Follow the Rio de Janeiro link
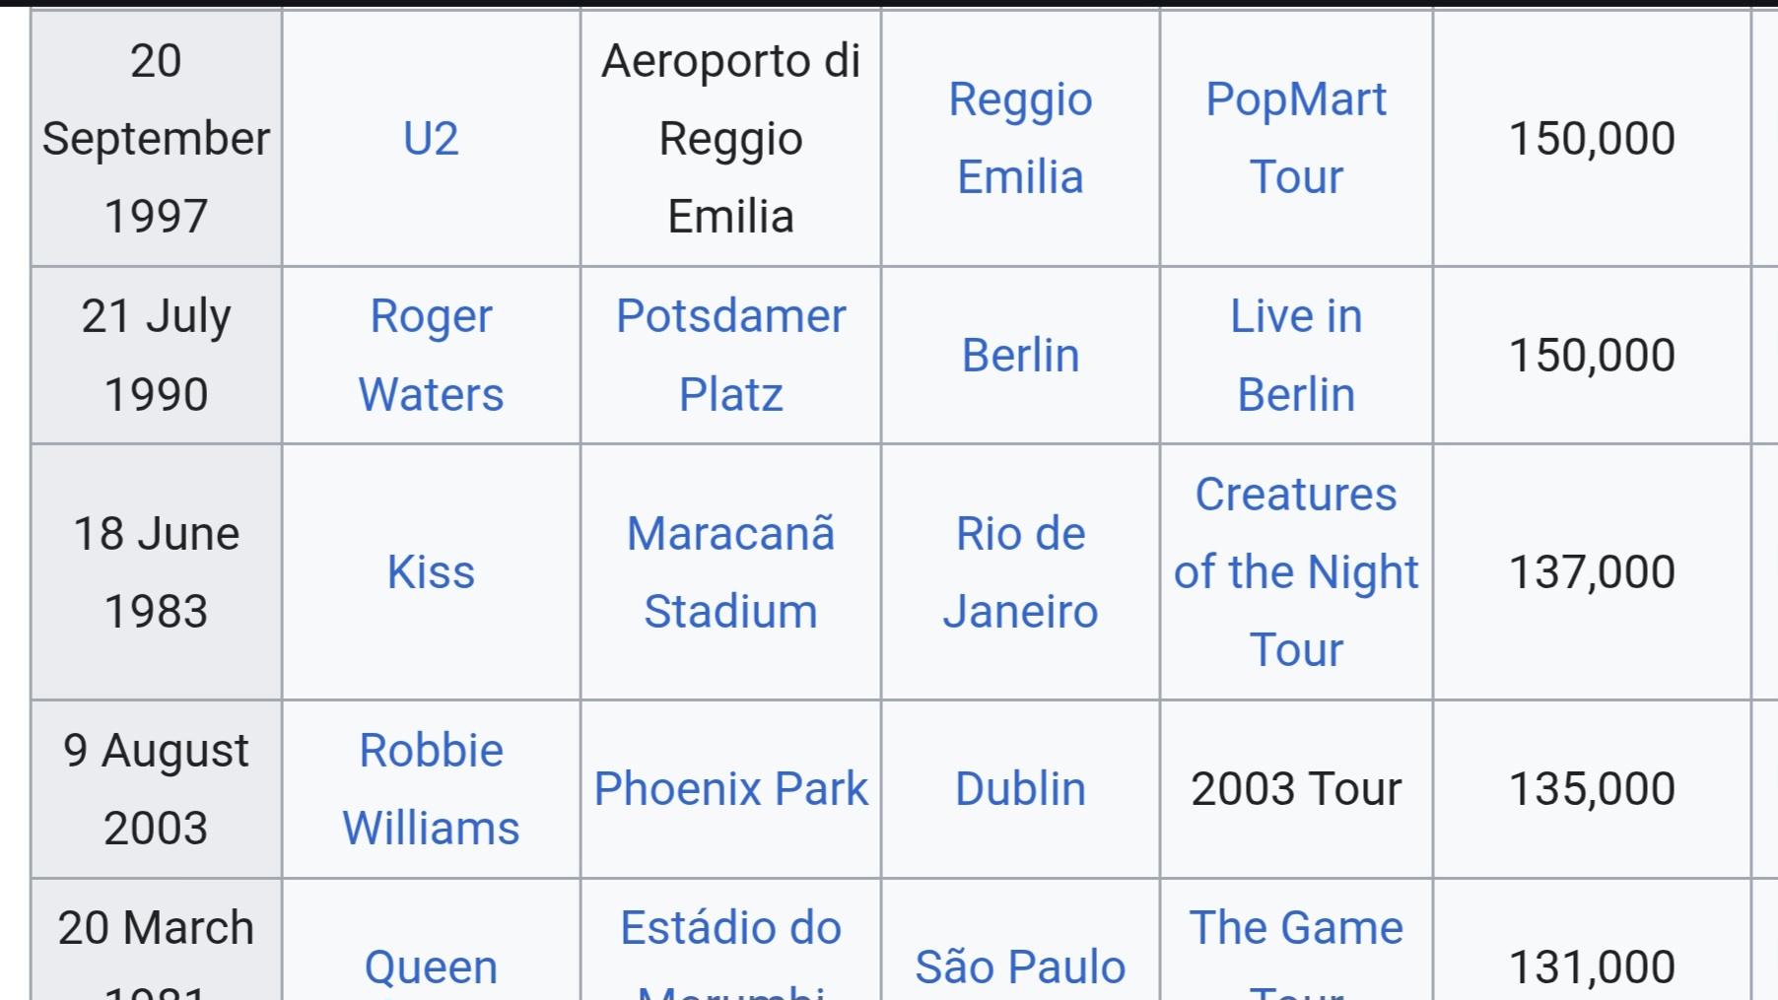The height and width of the screenshot is (1000, 1778). 1020,572
